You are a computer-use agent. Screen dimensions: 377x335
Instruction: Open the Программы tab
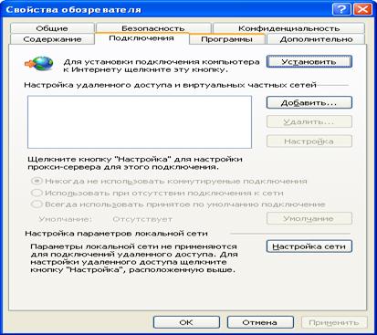pyautogui.click(x=226, y=39)
